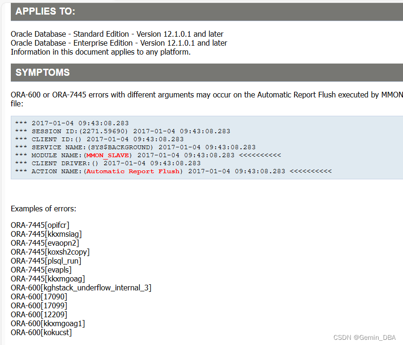
Task: Select ORA-7445[opifcr] error entry
Action: [x=40, y=225]
